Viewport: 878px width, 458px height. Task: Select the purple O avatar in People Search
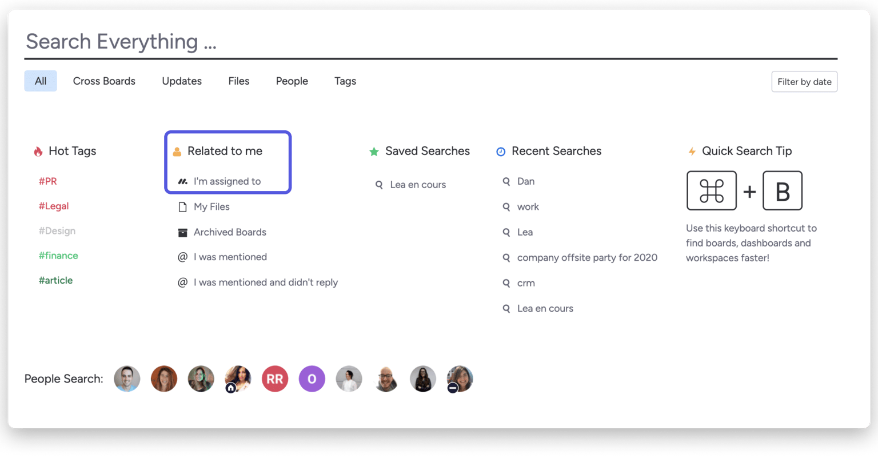(312, 379)
